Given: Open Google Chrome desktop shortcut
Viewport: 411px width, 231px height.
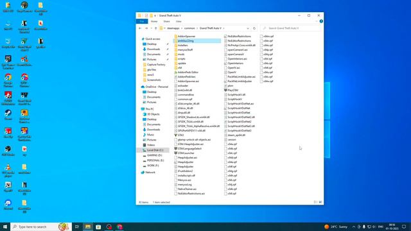Looking at the screenshot, I should click(8, 80).
